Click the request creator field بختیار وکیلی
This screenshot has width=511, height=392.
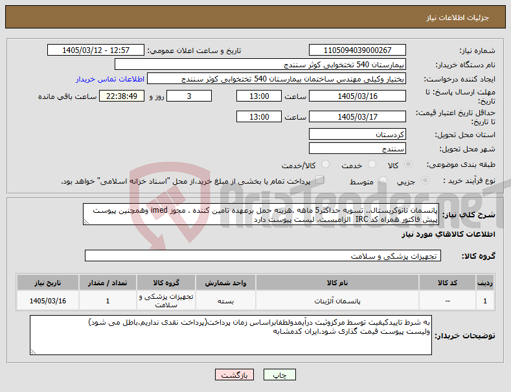pos(277,79)
